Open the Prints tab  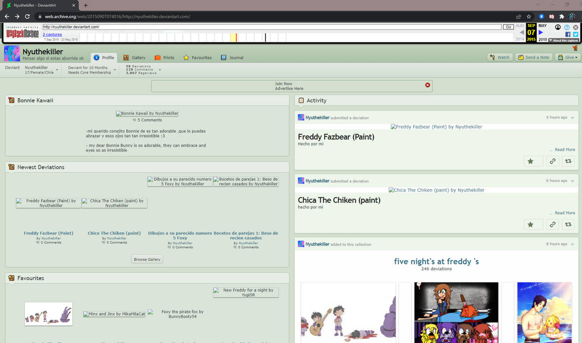164,57
